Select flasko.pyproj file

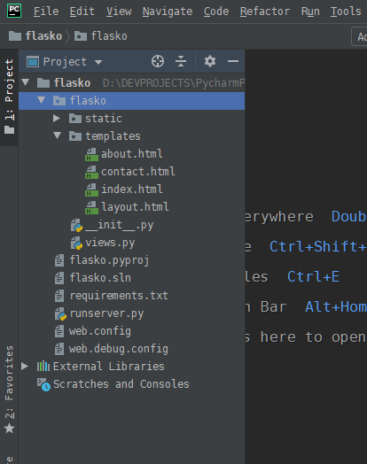132,260
